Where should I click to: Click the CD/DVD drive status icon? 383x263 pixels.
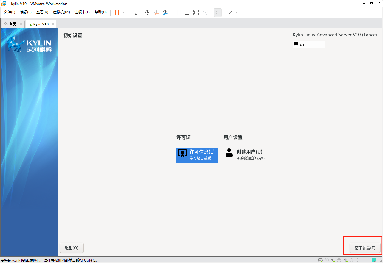(327, 260)
